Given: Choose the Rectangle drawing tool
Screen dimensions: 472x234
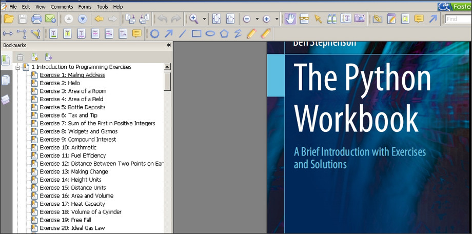Looking at the screenshot, I should [196, 34].
